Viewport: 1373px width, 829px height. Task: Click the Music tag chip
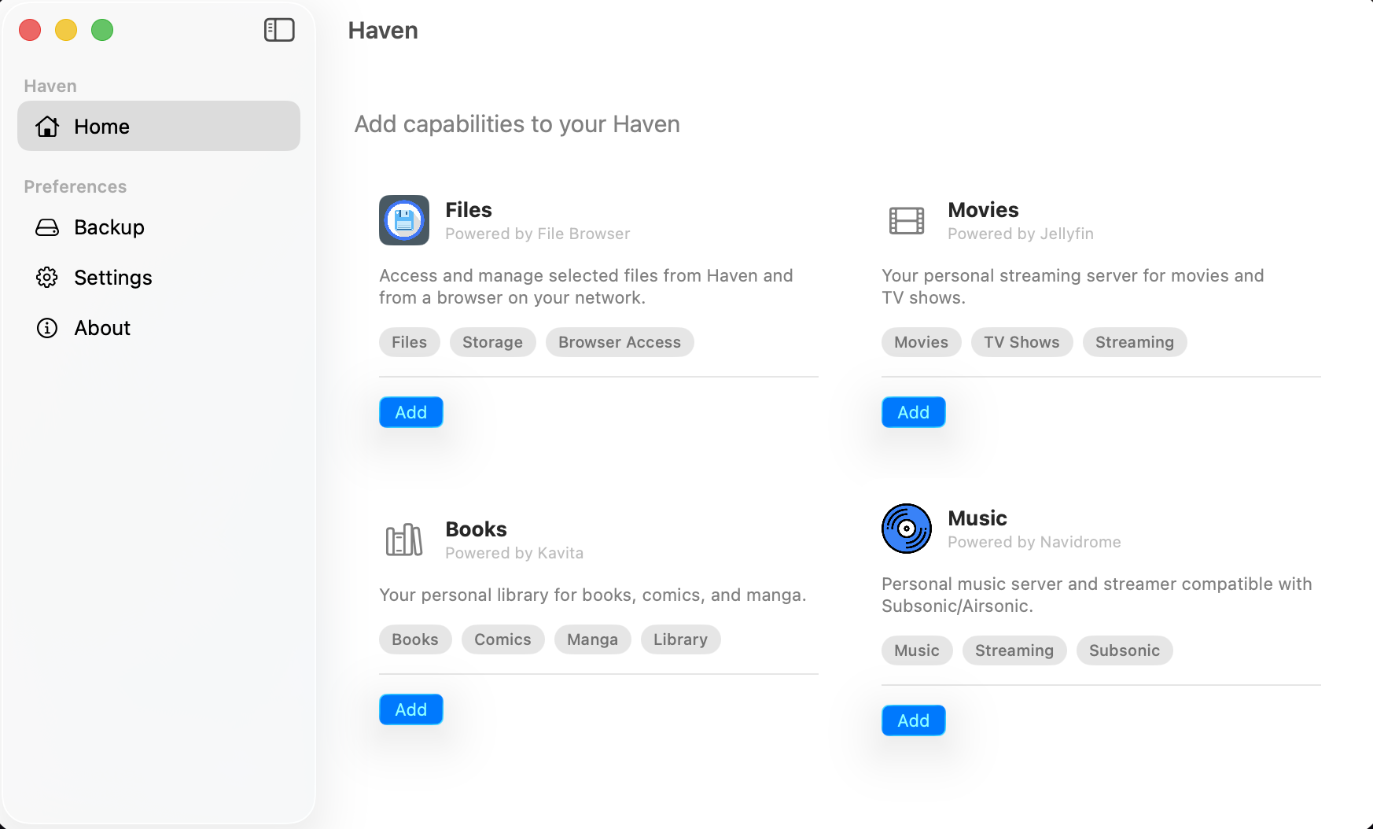[917, 650]
